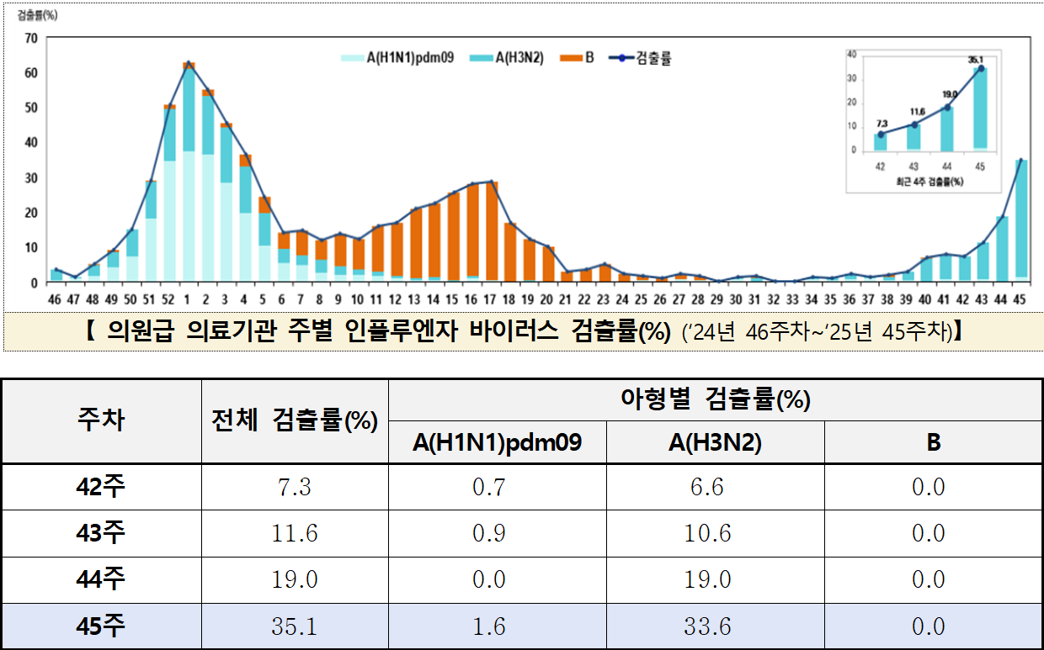Screen dimensions: 1044x650
Task: Select the 45주 row label
Action: click(x=101, y=626)
